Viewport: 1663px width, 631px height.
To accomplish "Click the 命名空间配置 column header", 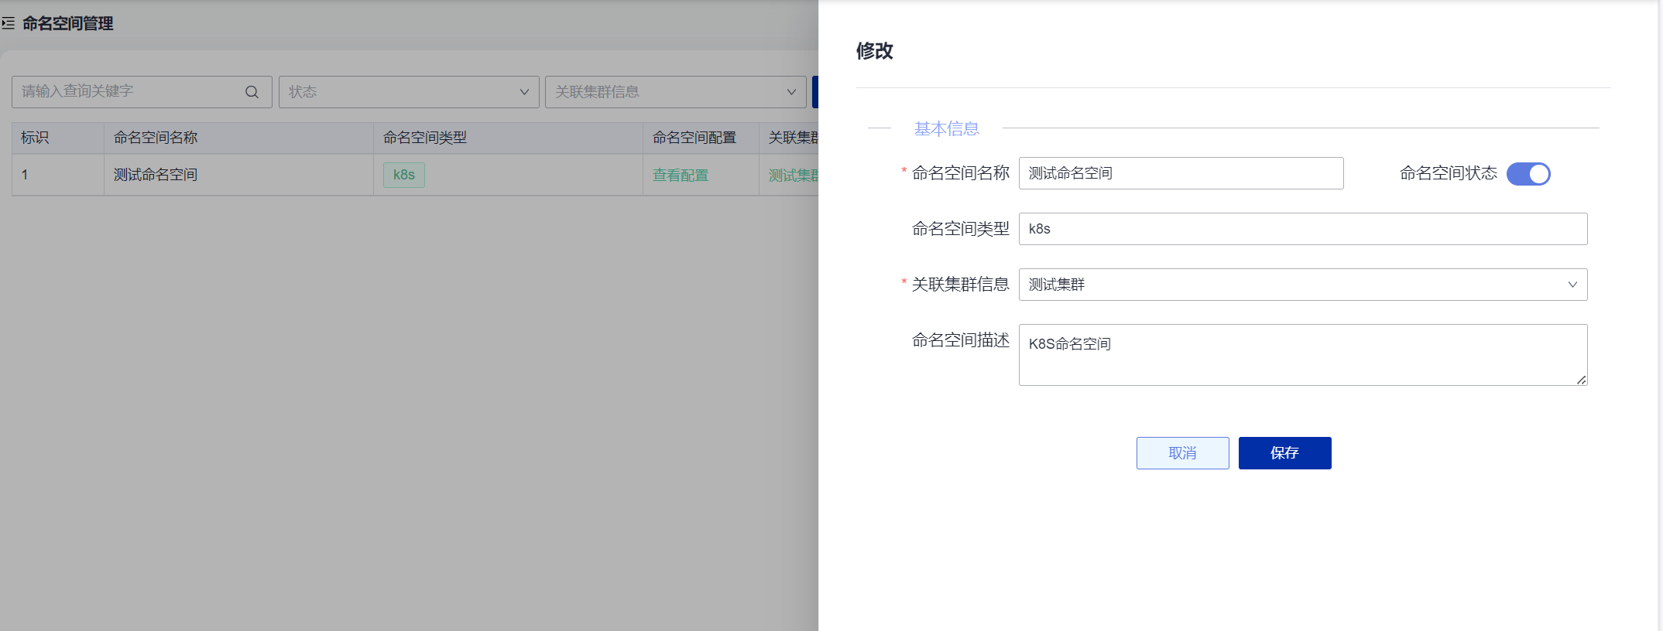I will pos(701,138).
